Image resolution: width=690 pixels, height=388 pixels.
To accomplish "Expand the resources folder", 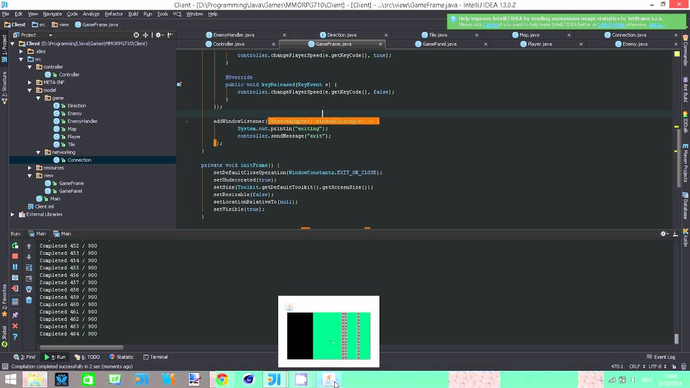I will pos(30,168).
